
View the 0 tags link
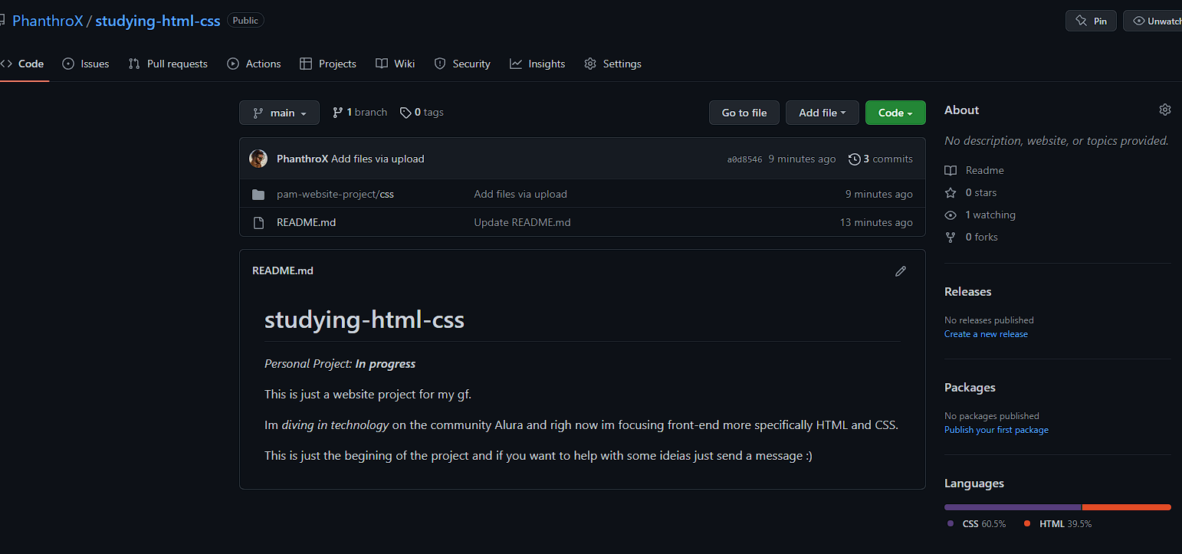(x=422, y=113)
